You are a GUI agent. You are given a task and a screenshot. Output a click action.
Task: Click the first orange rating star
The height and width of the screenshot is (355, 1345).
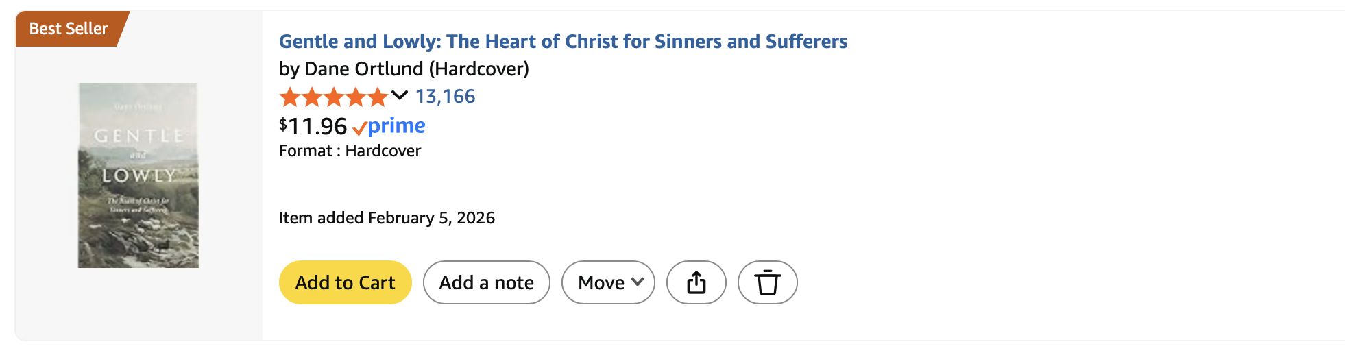pyautogui.click(x=290, y=97)
